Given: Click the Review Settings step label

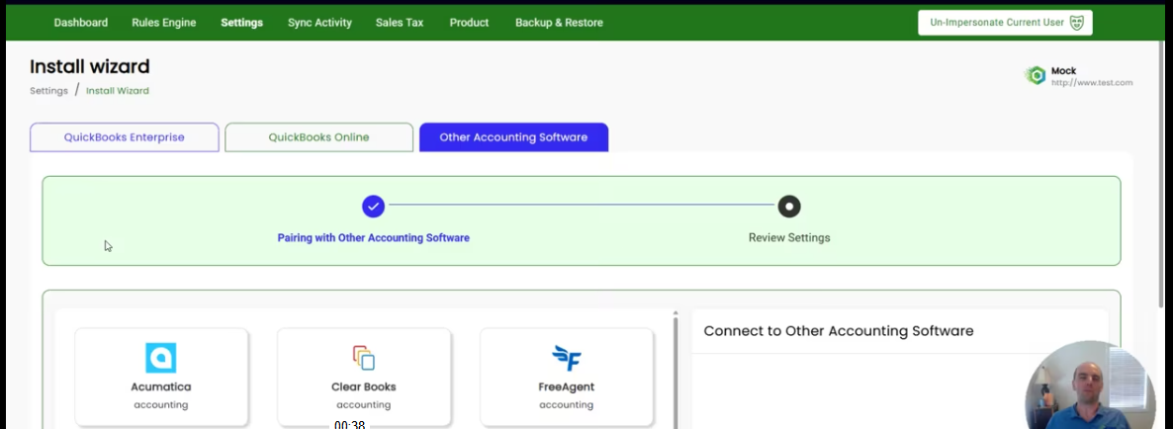Looking at the screenshot, I should tap(789, 237).
